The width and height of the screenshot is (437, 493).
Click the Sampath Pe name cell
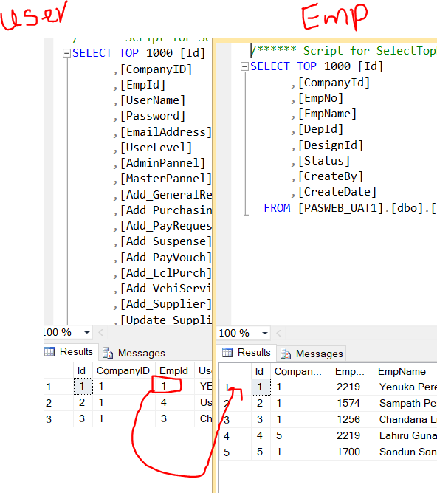pos(405,404)
